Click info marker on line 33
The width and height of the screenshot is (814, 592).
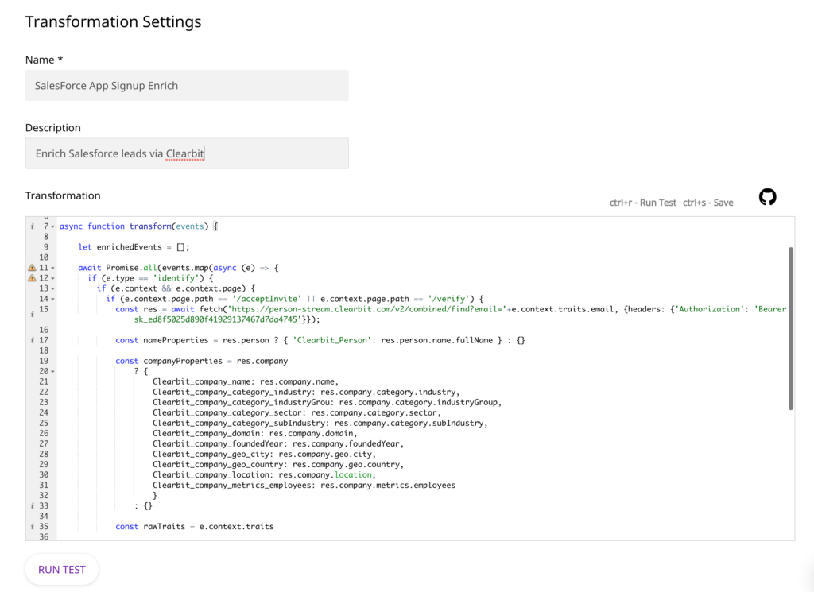coord(32,506)
